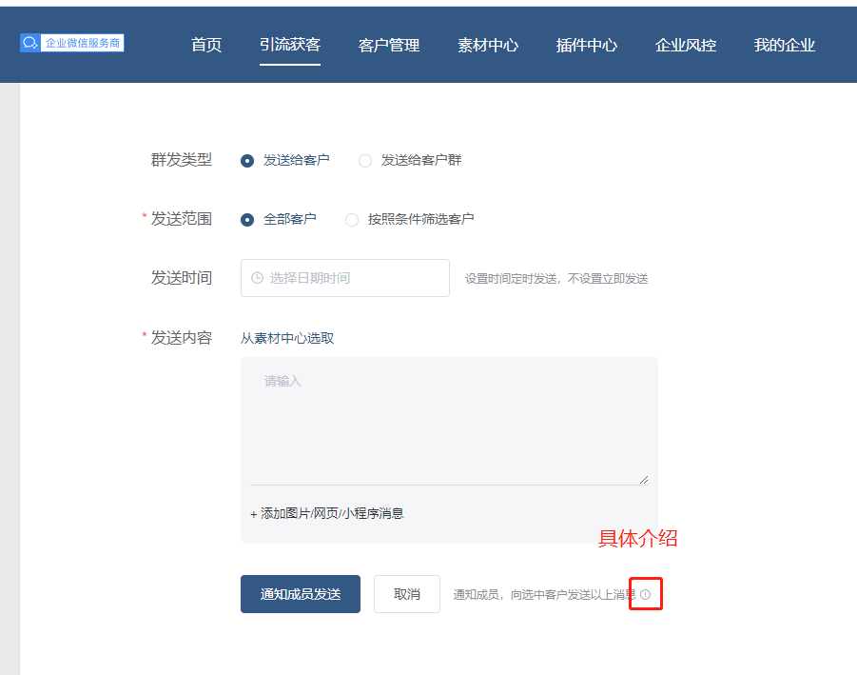
Task: Focus the 请输入 message text area
Action: pyautogui.click(x=449, y=423)
